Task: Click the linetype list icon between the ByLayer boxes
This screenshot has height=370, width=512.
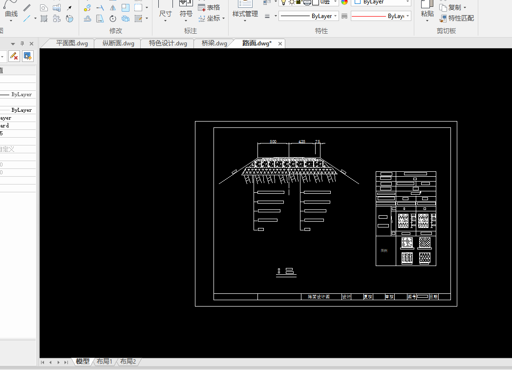Action: pyautogui.click(x=344, y=16)
